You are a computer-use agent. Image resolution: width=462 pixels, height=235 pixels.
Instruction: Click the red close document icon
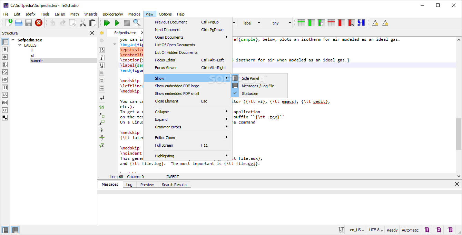(39, 23)
